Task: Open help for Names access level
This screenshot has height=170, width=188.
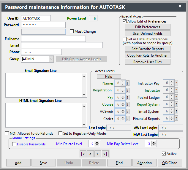Action: [128, 83]
